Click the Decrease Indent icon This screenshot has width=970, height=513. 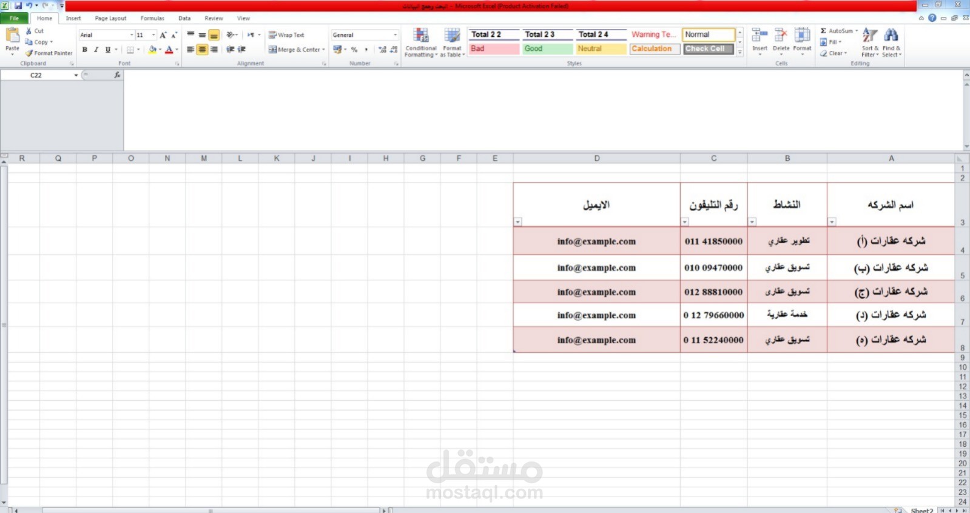pyautogui.click(x=230, y=50)
